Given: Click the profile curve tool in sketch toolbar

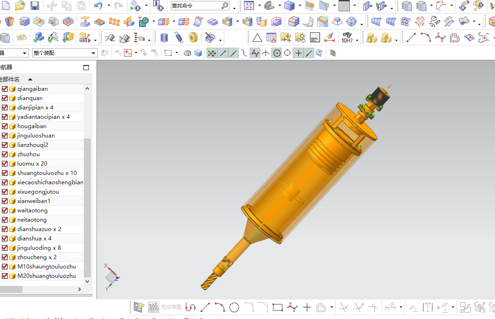Looking at the screenshot, I should click(191, 307).
